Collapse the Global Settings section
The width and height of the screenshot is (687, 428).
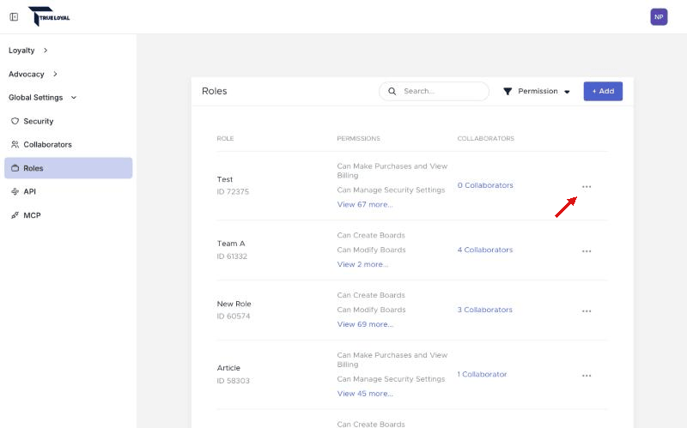click(x=42, y=98)
